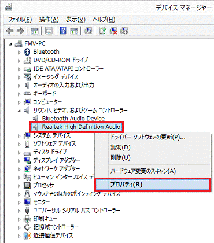Click the FMV-PC computer root icon
214x243 pixels.
(19, 43)
